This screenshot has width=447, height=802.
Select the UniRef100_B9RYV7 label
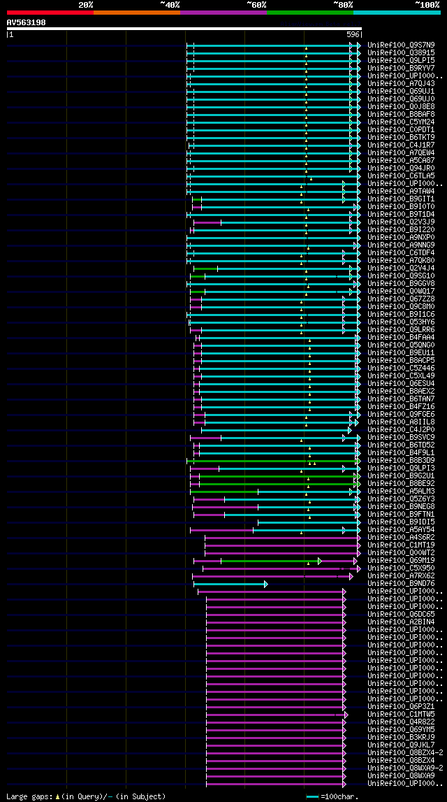(x=401, y=68)
